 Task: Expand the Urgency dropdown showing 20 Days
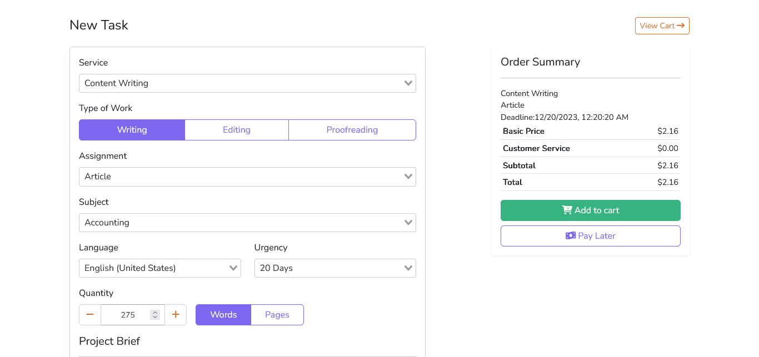pyautogui.click(x=335, y=268)
